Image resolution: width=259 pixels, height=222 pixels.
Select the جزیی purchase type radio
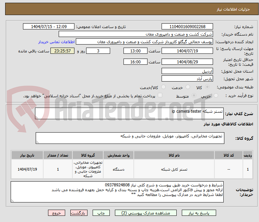pyautogui.click(x=216, y=96)
